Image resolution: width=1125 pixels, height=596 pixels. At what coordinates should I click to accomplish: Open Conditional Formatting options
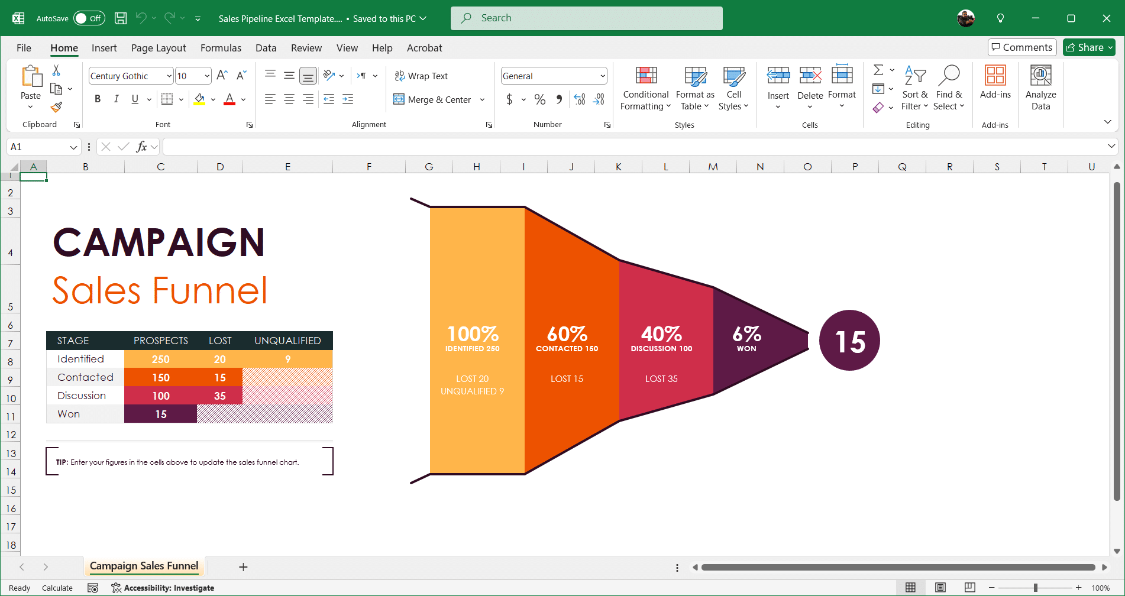[645, 89]
